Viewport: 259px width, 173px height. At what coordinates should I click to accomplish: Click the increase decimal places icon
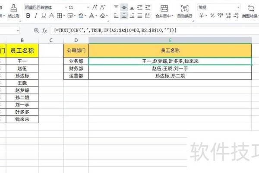[228, 16]
